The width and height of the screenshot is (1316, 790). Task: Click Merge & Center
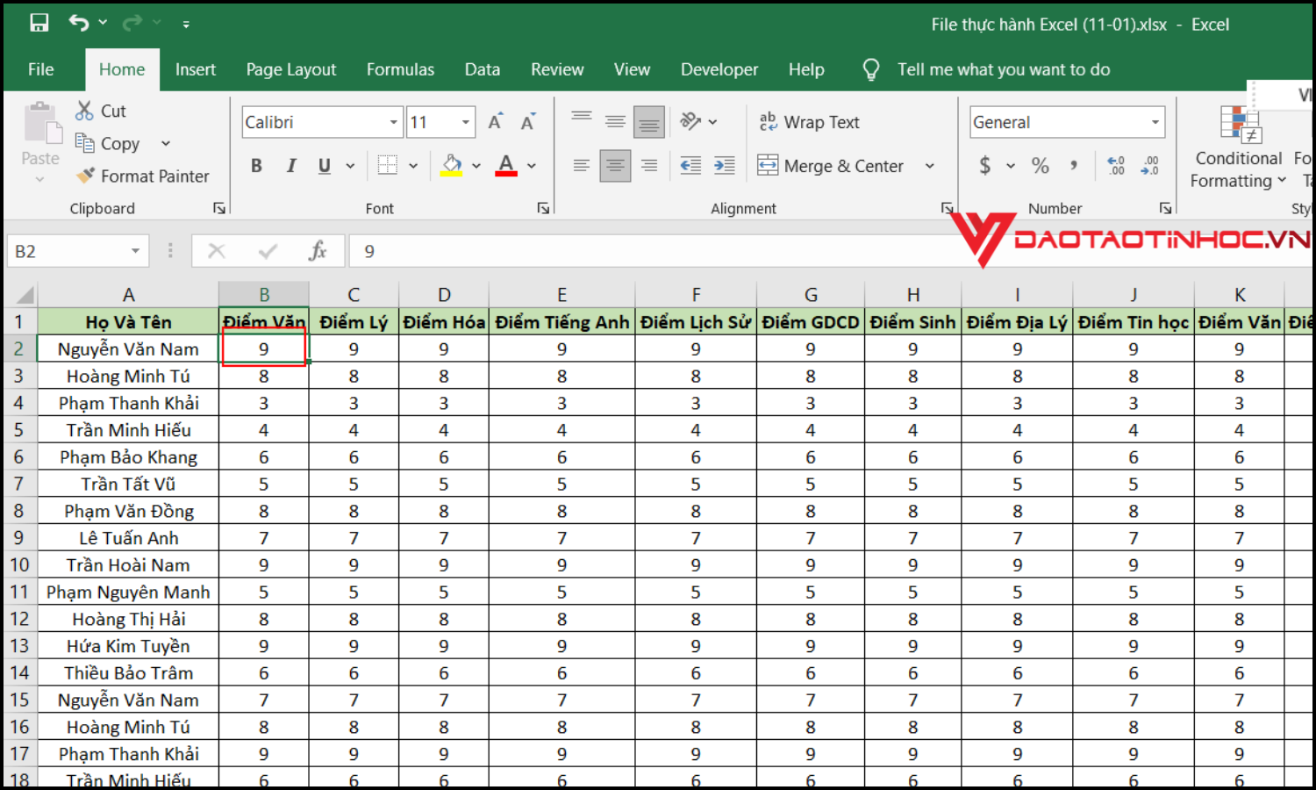point(830,165)
